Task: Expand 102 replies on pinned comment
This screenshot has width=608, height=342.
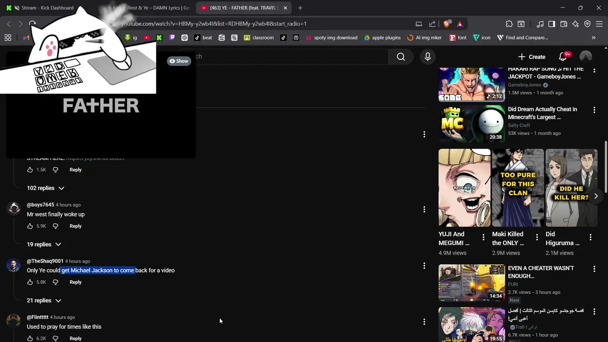Action: 46,188
